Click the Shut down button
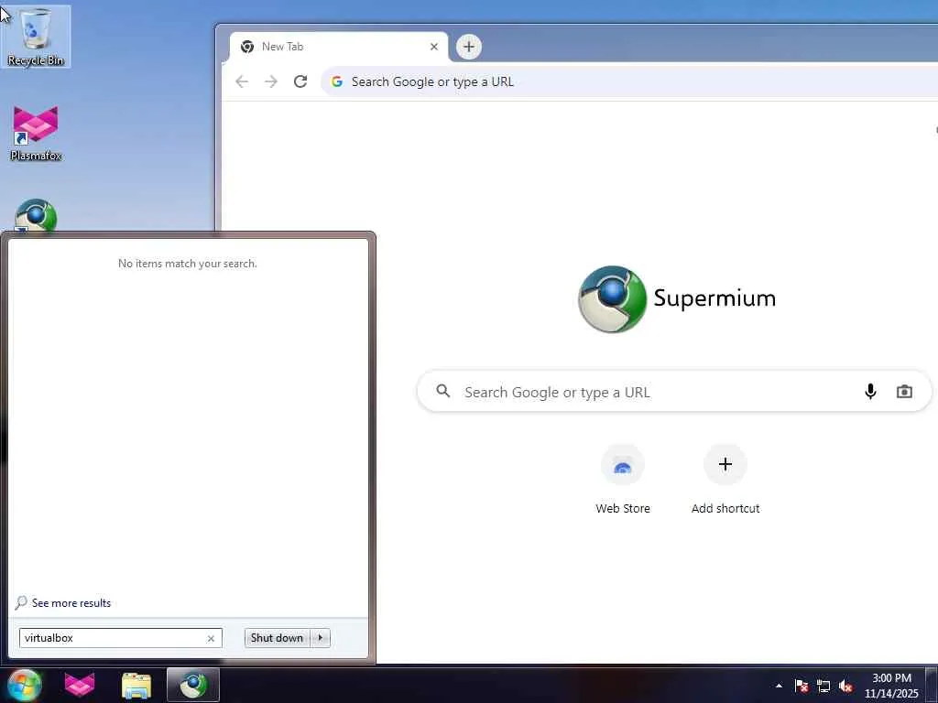 click(277, 638)
